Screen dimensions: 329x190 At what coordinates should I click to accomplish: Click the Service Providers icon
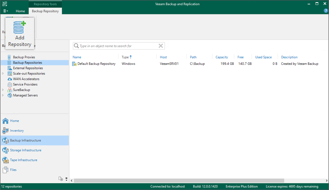(9, 84)
